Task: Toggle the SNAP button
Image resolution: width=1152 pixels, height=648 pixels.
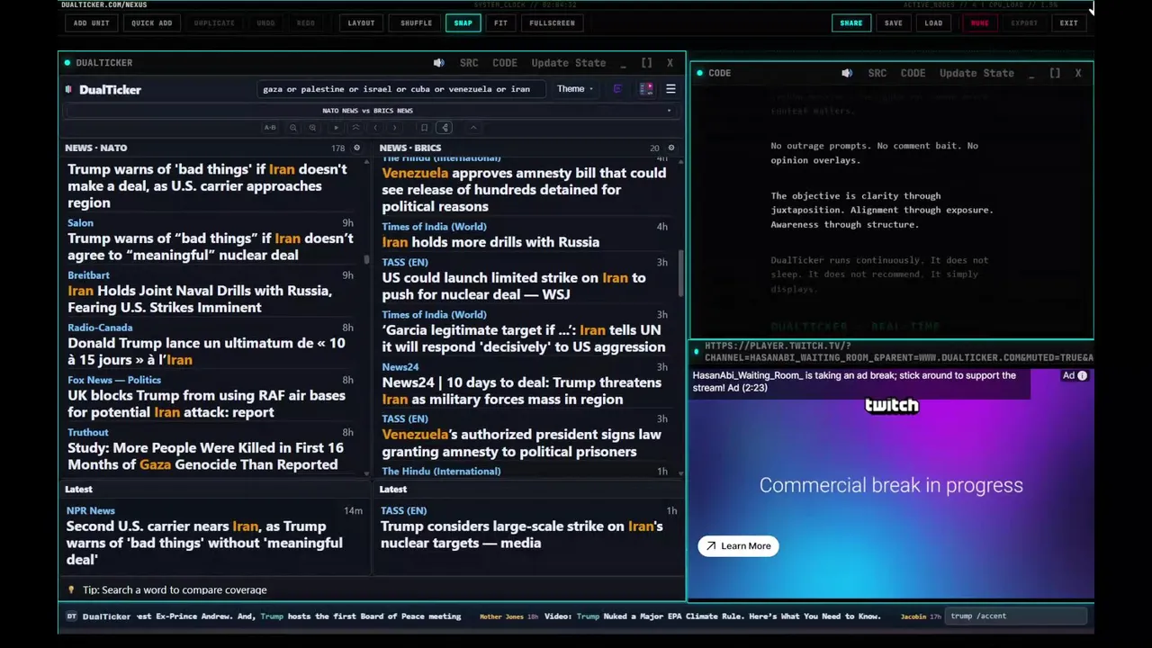Action: [463, 22]
